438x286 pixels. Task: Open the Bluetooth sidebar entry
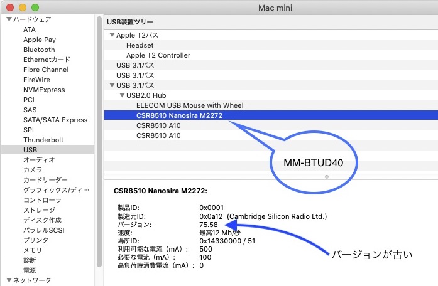click(x=39, y=50)
